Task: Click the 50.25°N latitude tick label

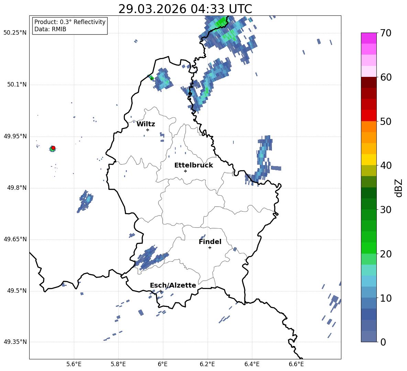Action: click(15, 33)
